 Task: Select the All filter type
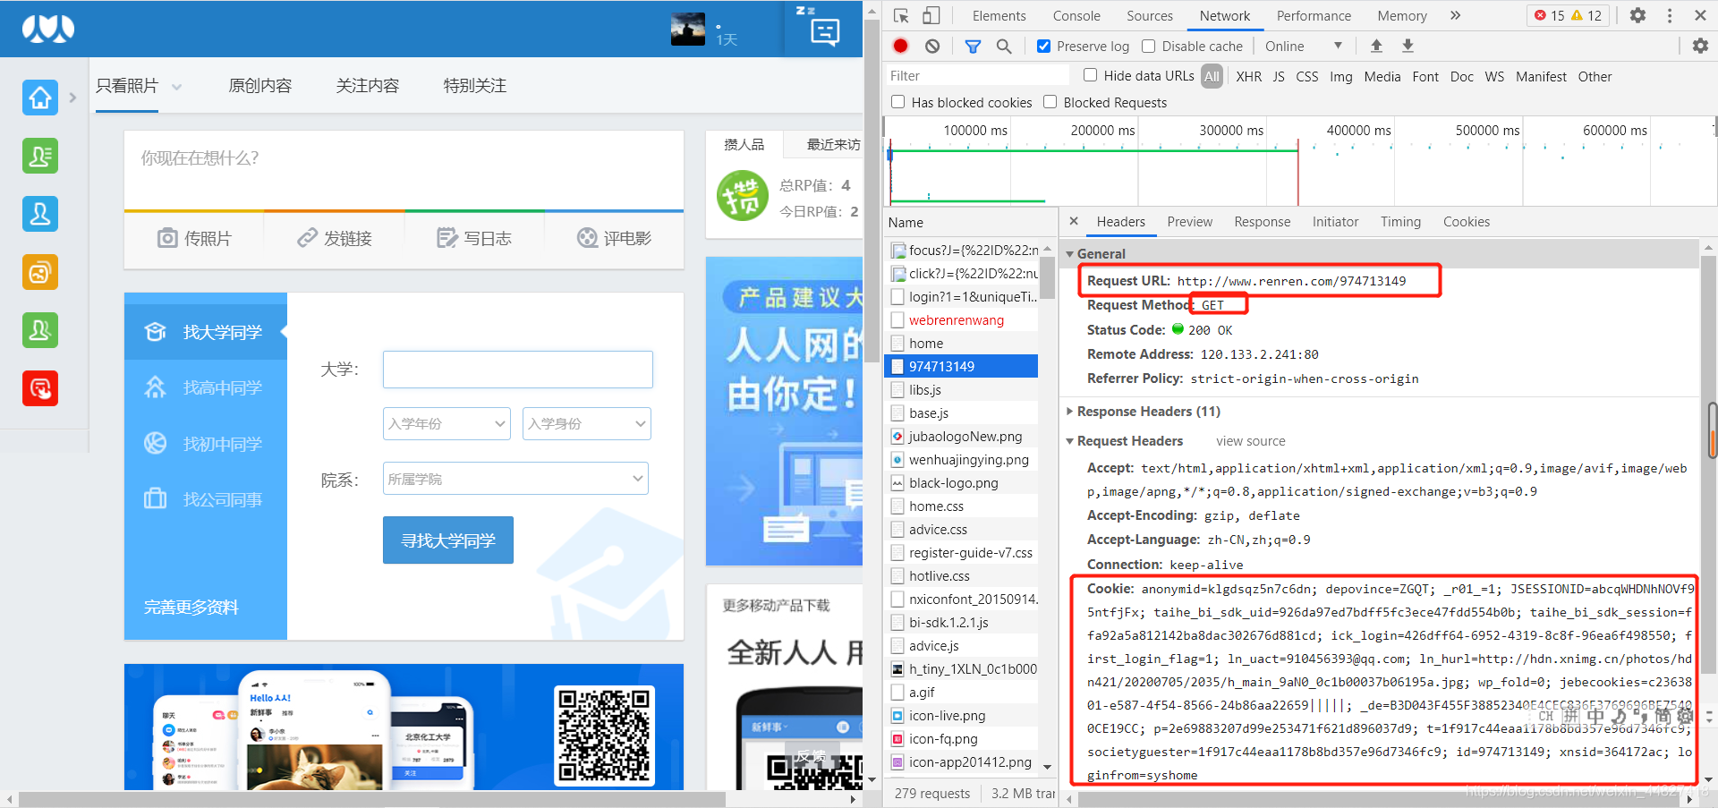tap(1212, 76)
